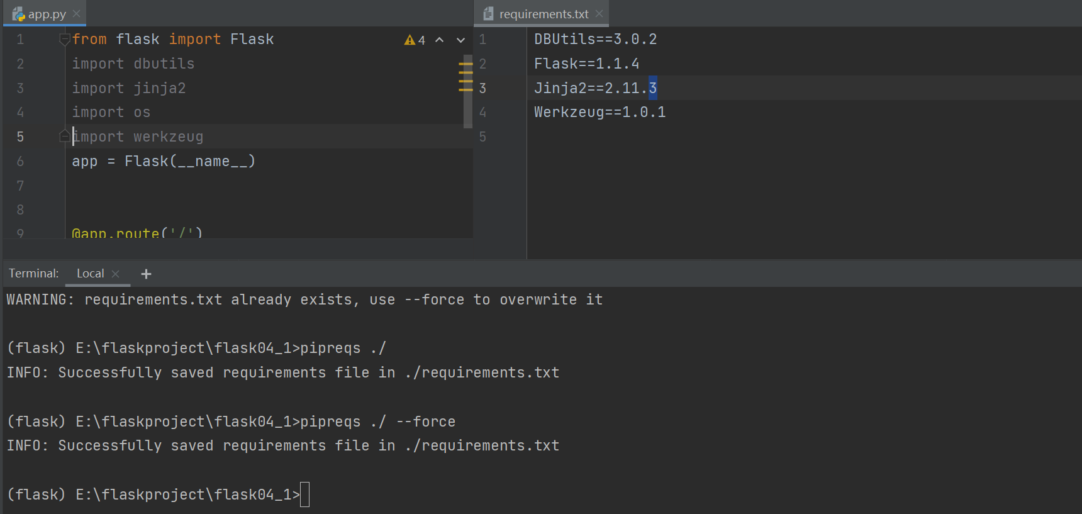Click the Jinja2==2.11.3 requirement
This screenshot has width=1082, height=514.
pos(595,88)
